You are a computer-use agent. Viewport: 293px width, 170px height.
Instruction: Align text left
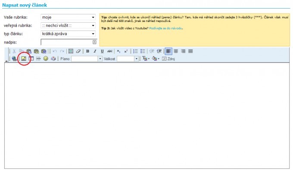point(168,51)
